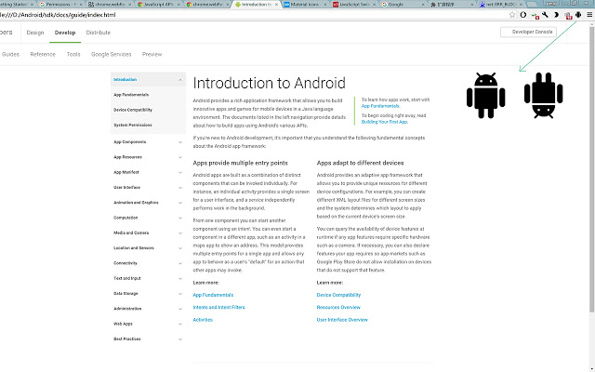Switch to the Google tab
This screenshot has height=372, width=595.
pyautogui.click(x=403, y=5)
